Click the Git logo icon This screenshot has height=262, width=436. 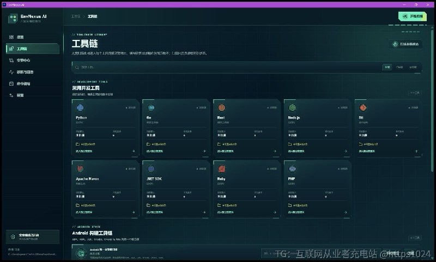click(363, 108)
